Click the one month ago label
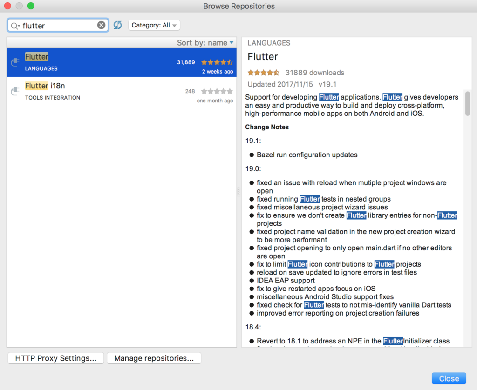This screenshot has width=477, height=390. click(x=215, y=101)
